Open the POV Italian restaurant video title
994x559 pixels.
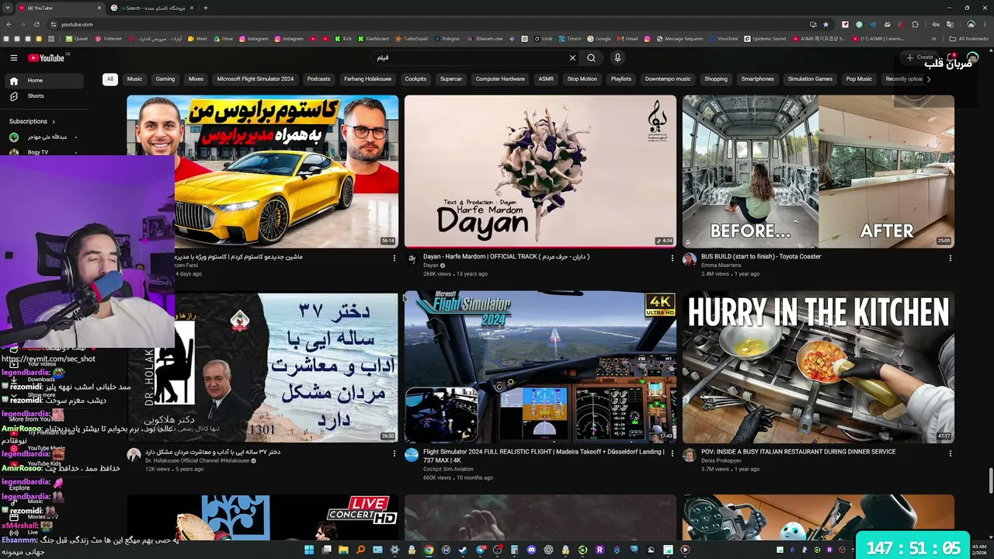tap(798, 452)
